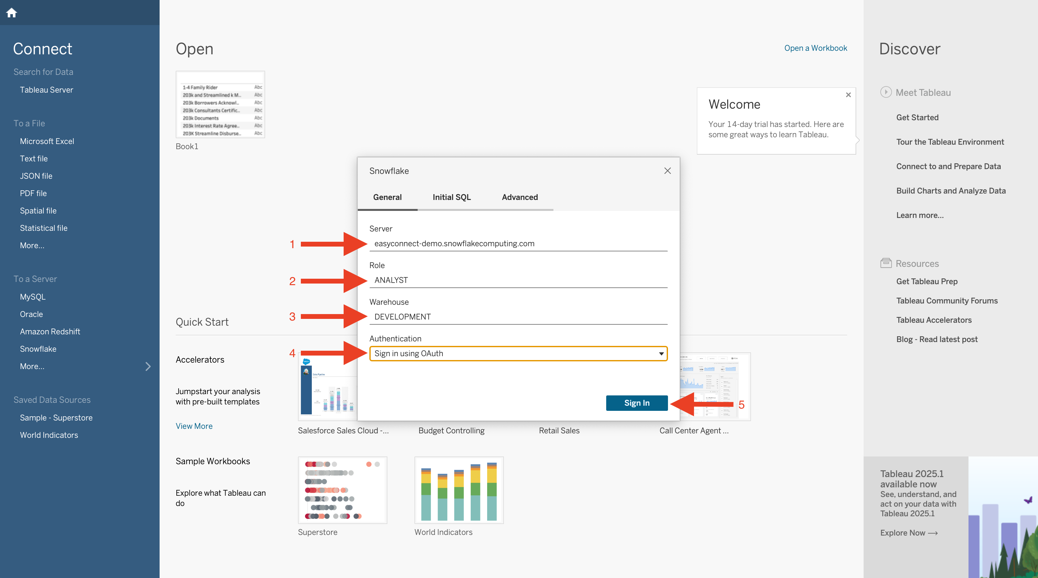Viewport: 1038px width, 578px height.
Task: Click the home icon in the top bar
Action: coord(11,13)
